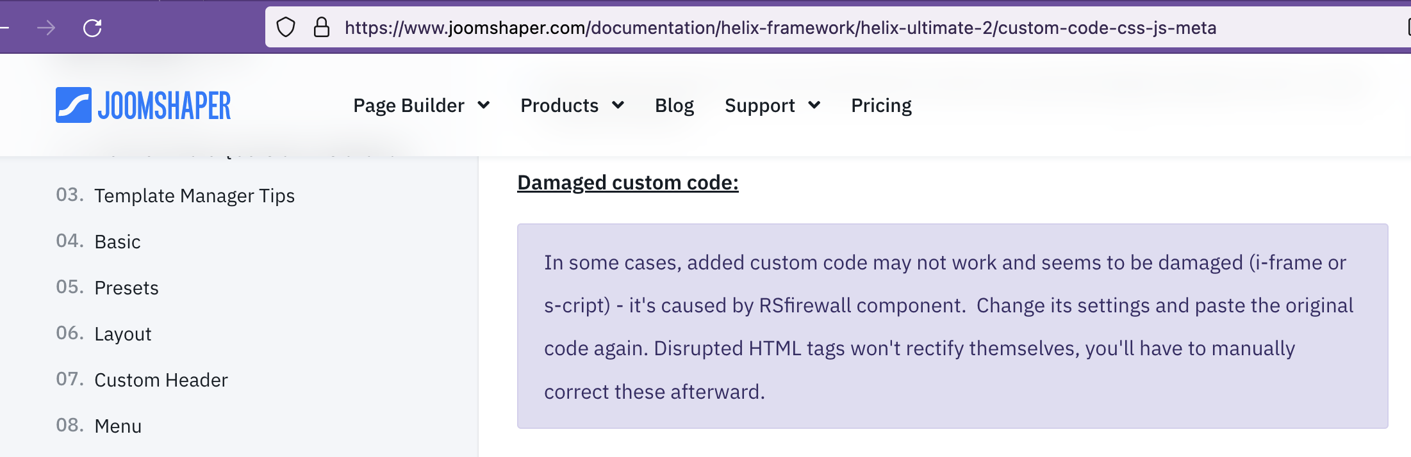
Task: Open the Custom Header section
Action: pyautogui.click(x=161, y=380)
